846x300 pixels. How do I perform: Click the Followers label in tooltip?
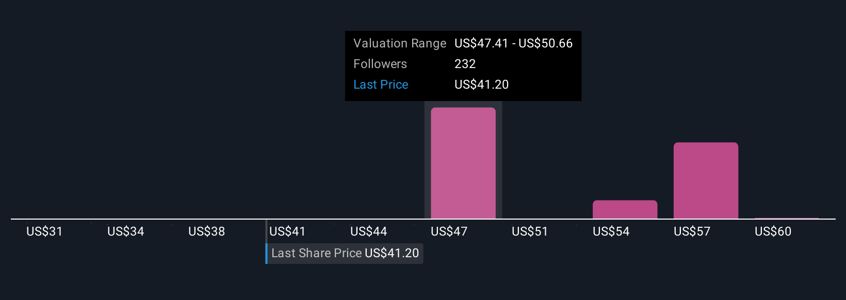tap(380, 64)
